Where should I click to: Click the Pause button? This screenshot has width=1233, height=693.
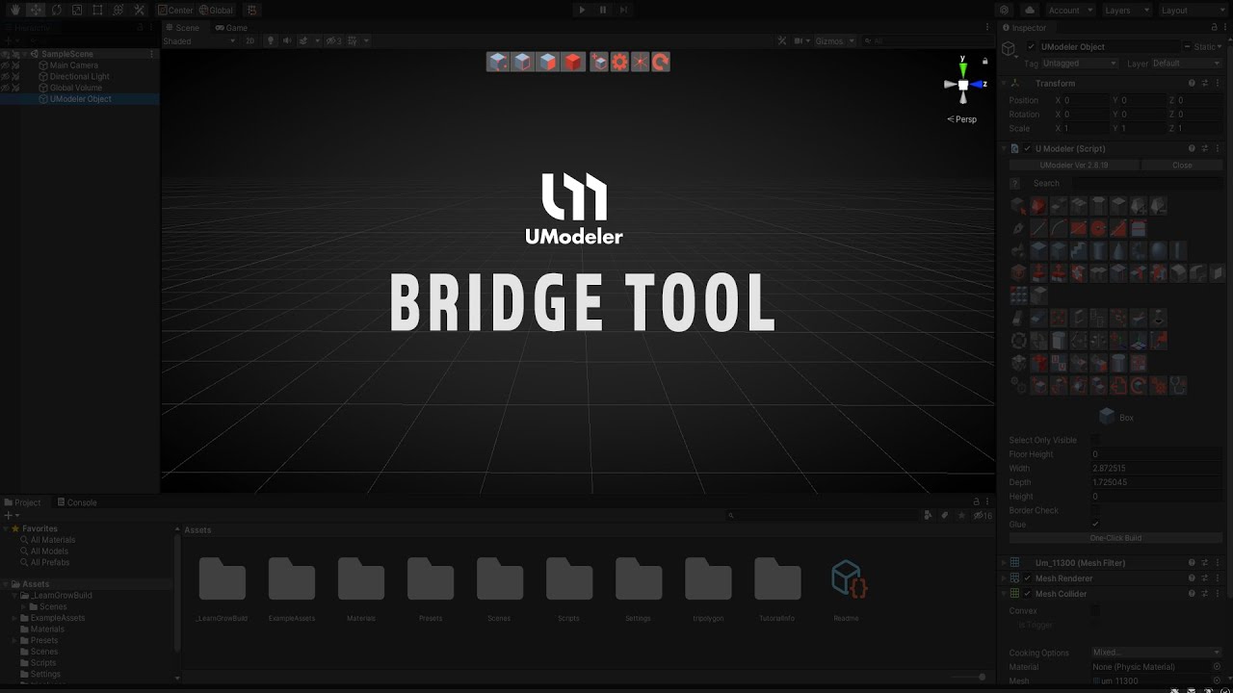pyautogui.click(x=603, y=10)
